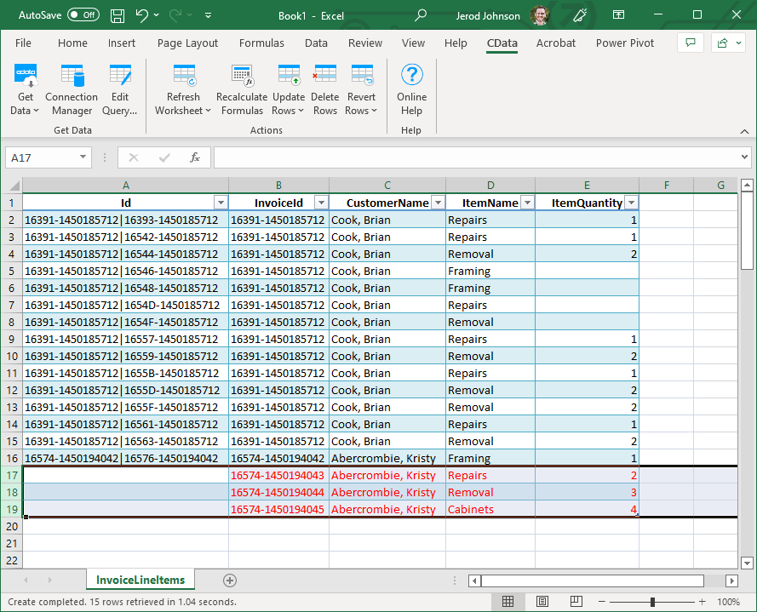
Task: Switch to Page Break Preview in the status bar
Action: pos(576,602)
